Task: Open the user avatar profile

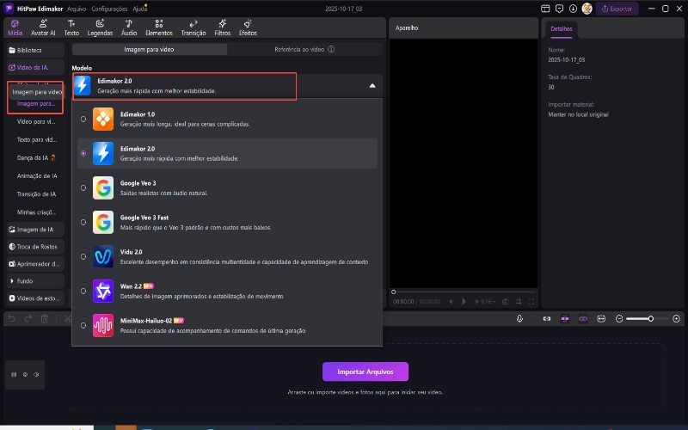Action: 587,9
